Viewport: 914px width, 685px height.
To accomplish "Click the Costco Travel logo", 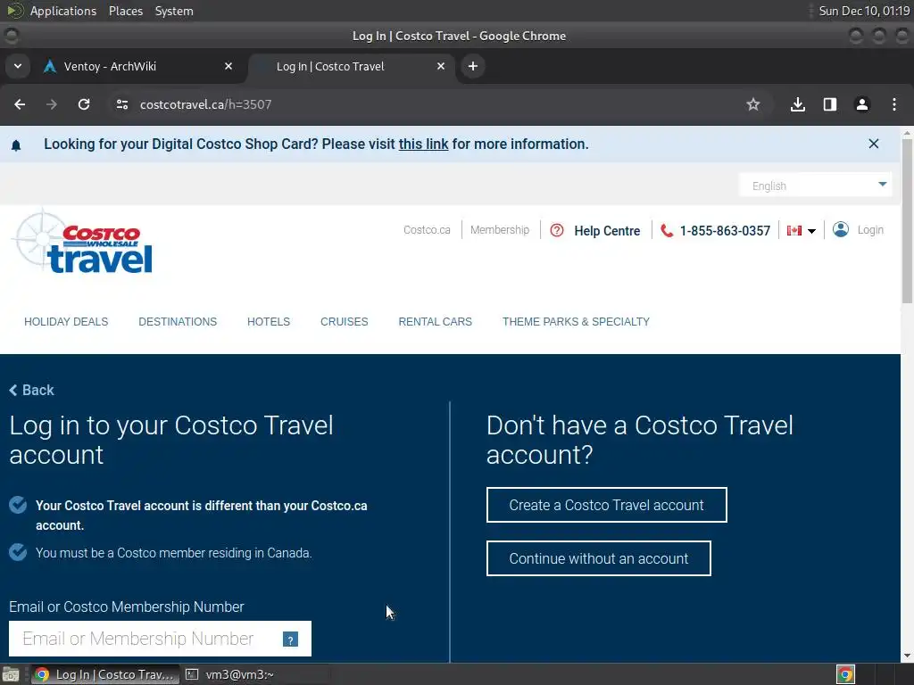I will pyautogui.click(x=84, y=243).
